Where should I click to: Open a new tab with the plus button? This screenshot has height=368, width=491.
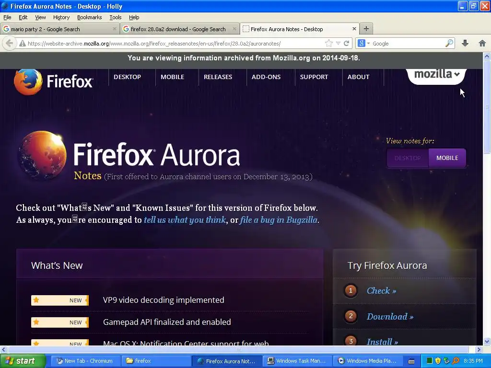pyautogui.click(x=366, y=29)
